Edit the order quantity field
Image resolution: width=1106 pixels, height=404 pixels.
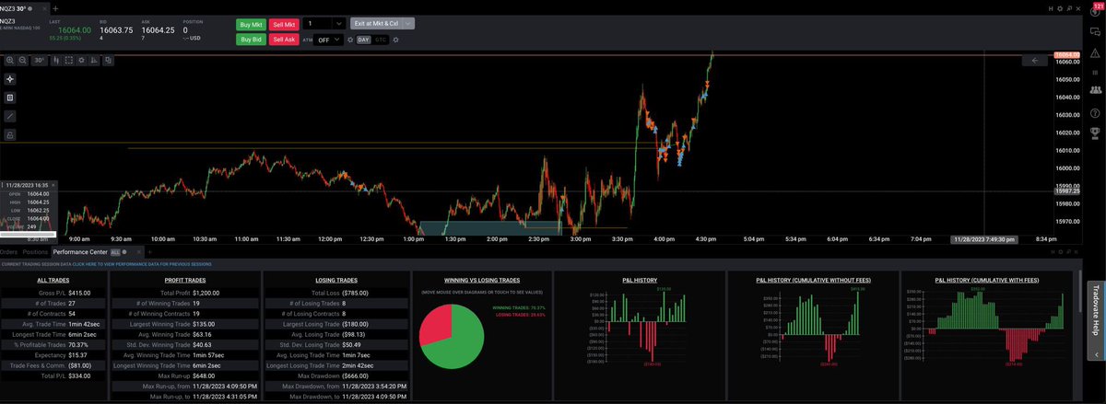(316, 24)
